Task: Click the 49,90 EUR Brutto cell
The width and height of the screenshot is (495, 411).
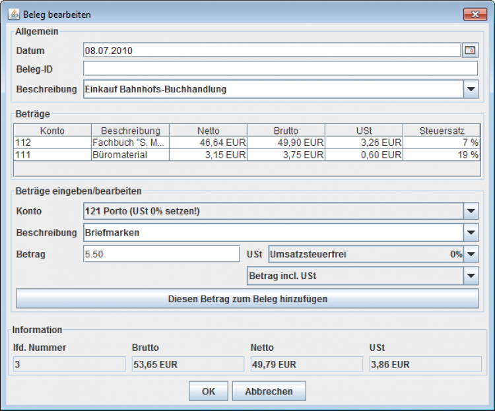Action: click(286, 142)
